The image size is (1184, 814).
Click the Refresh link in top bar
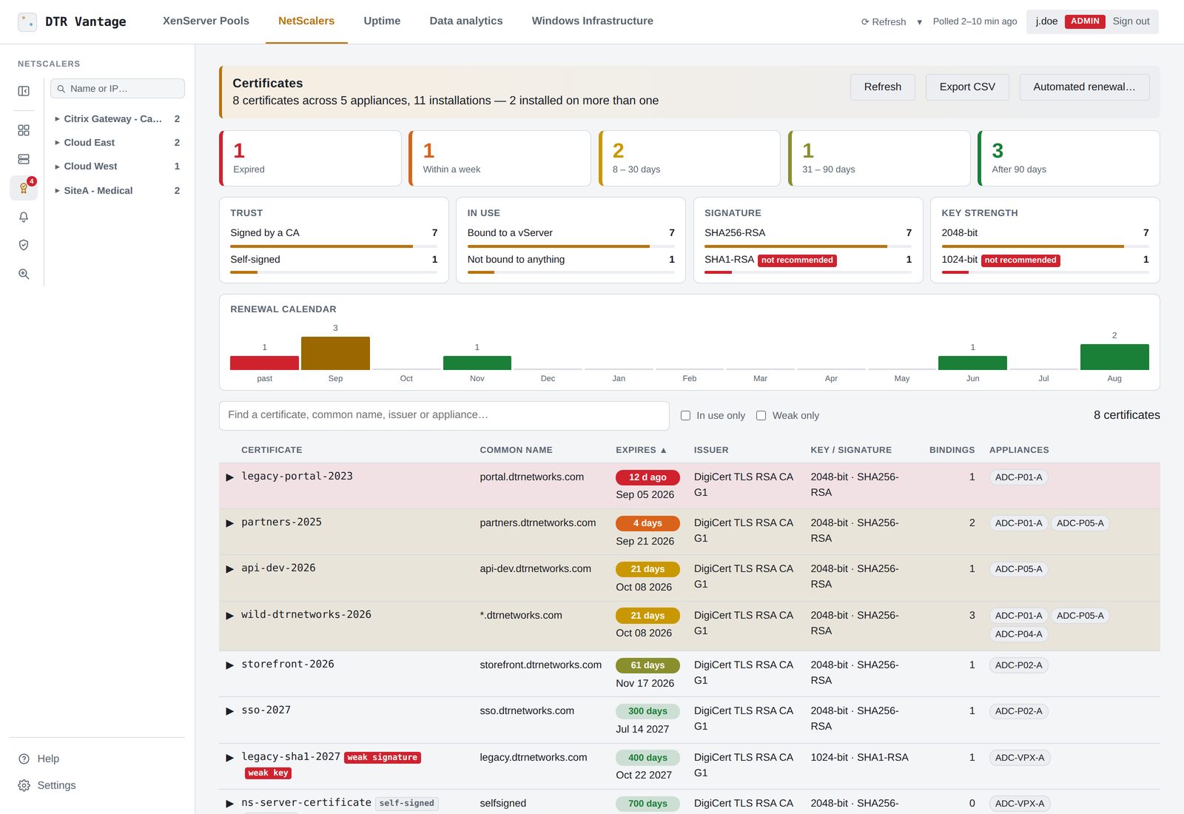tap(884, 21)
